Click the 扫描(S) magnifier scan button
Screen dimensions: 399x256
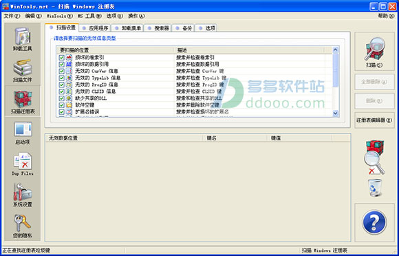pyautogui.click(x=374, y=52)
